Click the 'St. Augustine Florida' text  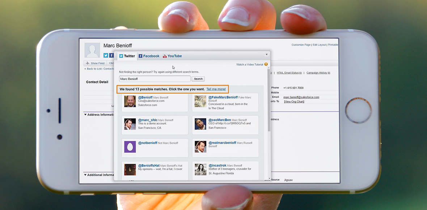tap(221, 173)
